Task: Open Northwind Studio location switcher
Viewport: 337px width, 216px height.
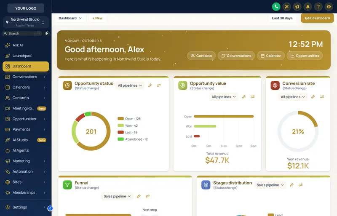Action: pos(26,22)
